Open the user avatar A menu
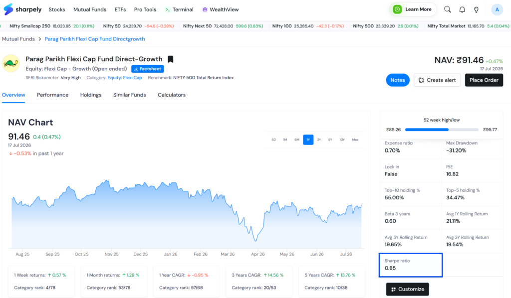511x298 pixels. pyautogui.click(x=497, y=10)
